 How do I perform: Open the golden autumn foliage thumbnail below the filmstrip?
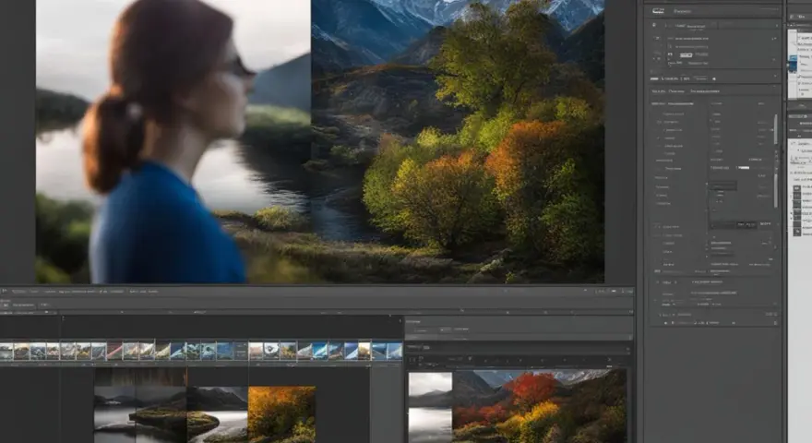coord(281,414)
